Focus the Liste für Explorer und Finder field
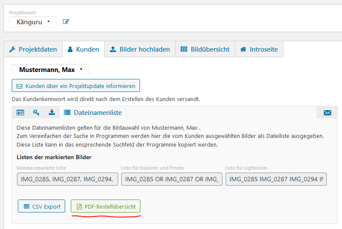The height and width of the screenshot is (229, 342). (172, 179)
